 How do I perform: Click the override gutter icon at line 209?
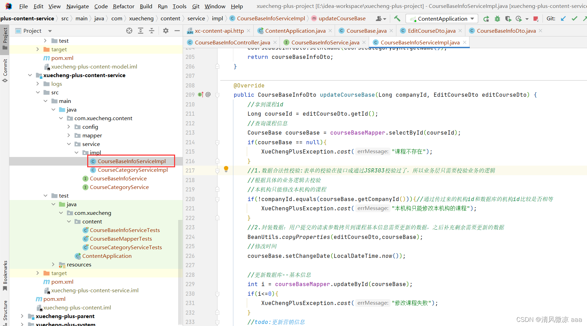pos(201,95)
